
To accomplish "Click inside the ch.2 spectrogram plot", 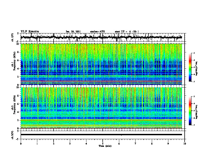I will (x=101, y=108).
